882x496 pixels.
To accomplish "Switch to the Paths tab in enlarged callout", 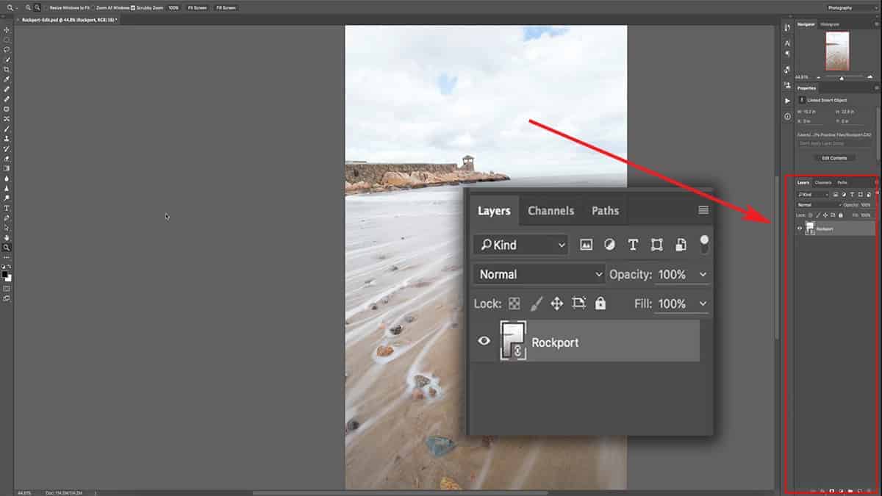I will 605,210.
